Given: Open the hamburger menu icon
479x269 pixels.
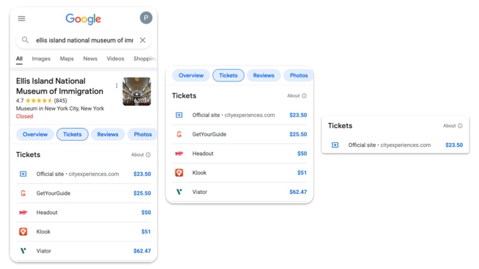Looking at the screenshot, I should pyautogui.click(x=22, y=18).
